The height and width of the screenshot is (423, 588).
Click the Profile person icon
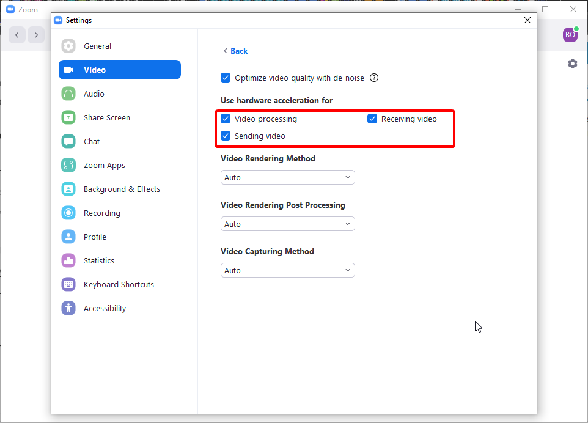coord(68,237)
